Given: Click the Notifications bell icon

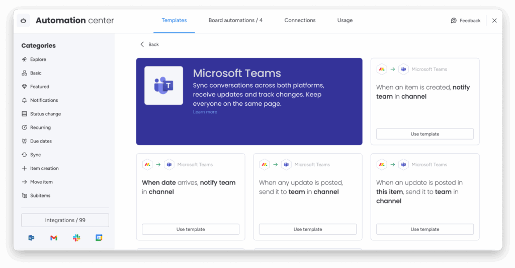Looking at the screenshot, I should coord(24,100).
